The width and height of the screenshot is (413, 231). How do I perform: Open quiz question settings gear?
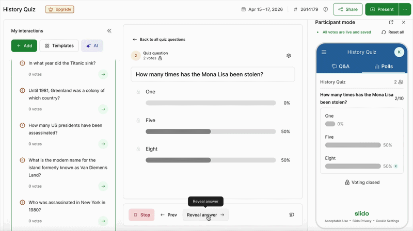tap(289, 56)
